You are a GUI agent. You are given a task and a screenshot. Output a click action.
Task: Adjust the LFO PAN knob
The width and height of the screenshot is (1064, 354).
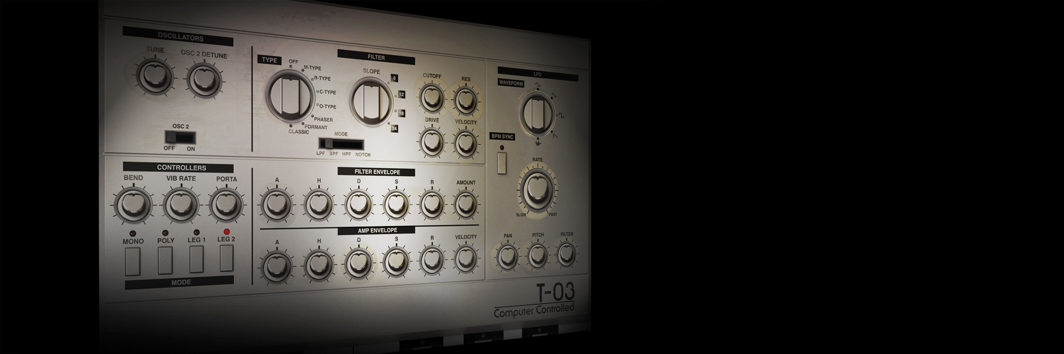(x=508, y=257)
